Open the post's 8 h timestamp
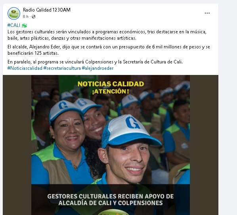The width and height of the screenshot is (237, 215). 25,17
